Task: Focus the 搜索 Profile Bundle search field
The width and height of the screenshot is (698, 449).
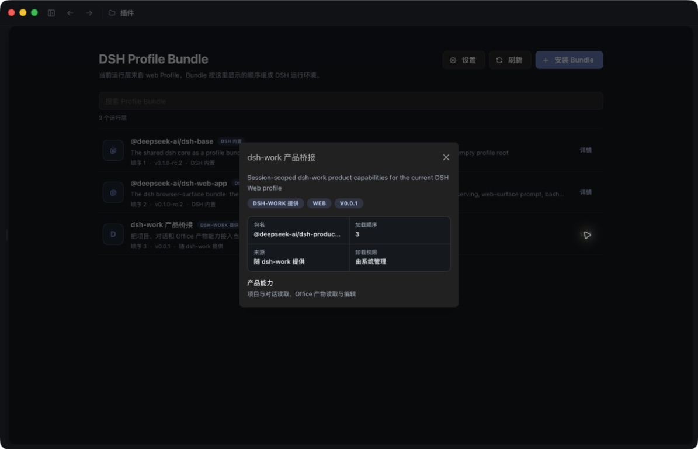Action: pyautogui.click(x=351, y=101)
